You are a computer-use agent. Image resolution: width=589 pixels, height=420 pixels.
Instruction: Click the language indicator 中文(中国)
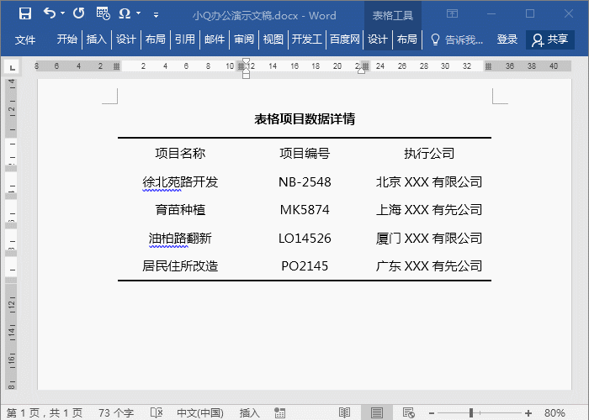click(x=200, y=413)
